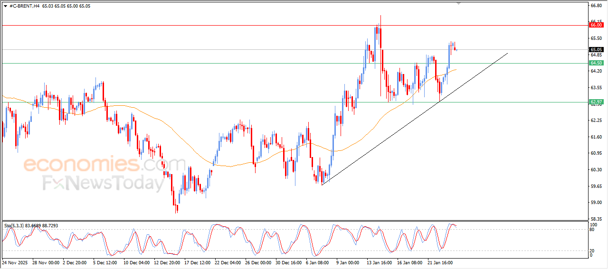Click the stochastic 80 level label
The image size is (608, 269).
click(x=592, y=230)
